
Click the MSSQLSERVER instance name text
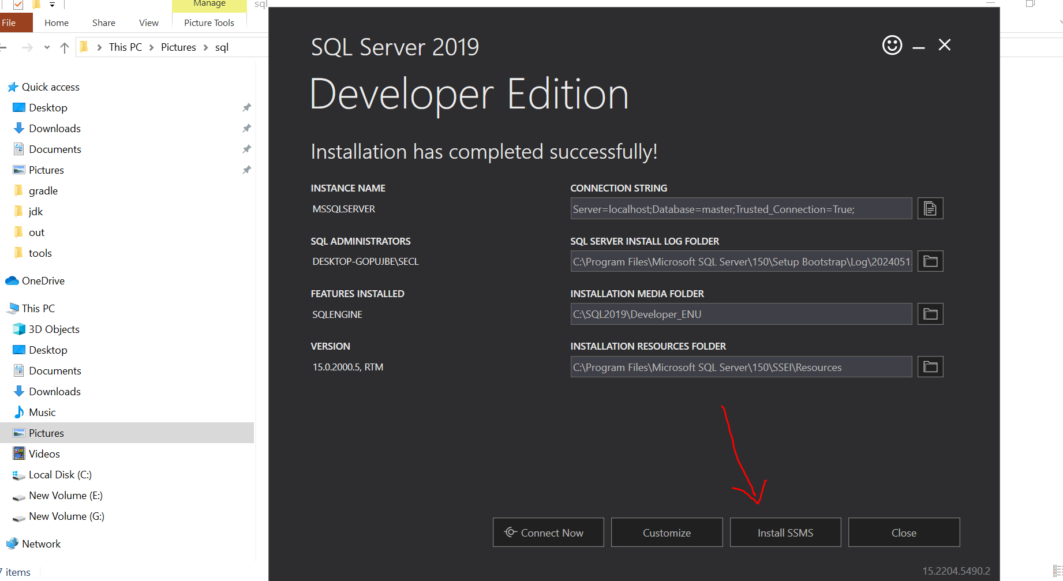click(x=344, y=209)
